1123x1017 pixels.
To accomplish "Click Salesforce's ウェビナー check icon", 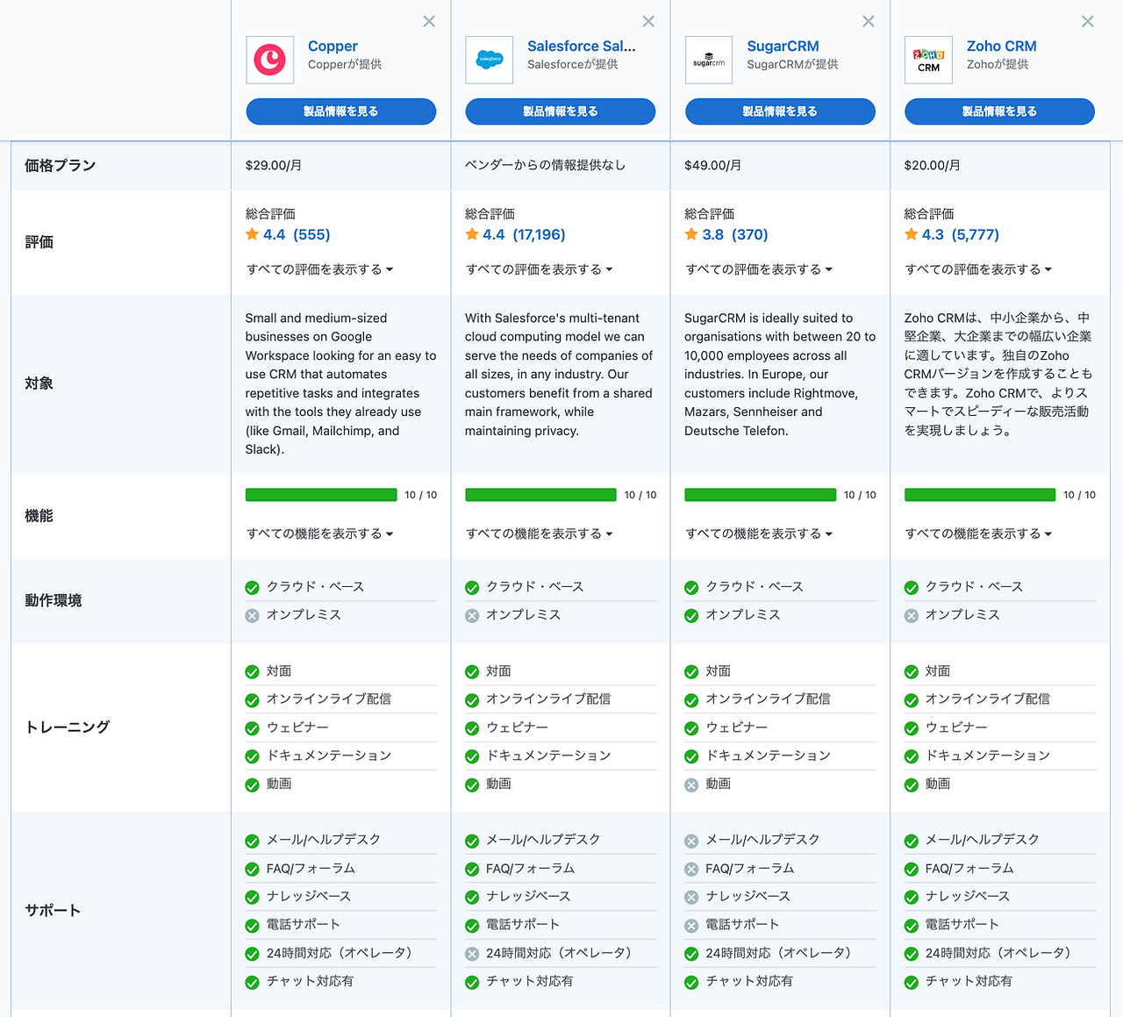I will 472,728.
